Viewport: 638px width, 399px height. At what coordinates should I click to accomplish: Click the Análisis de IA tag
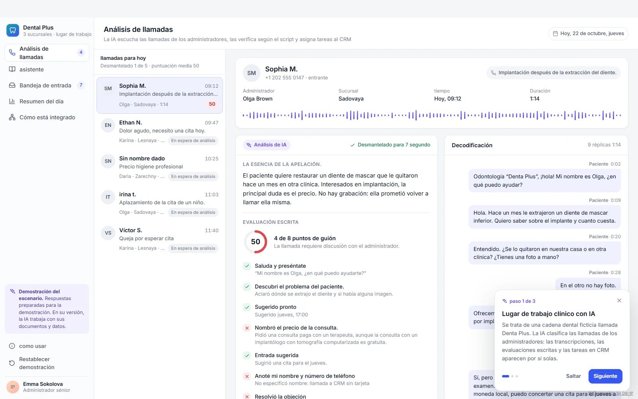pyautogui.click(x=267, y=145)
